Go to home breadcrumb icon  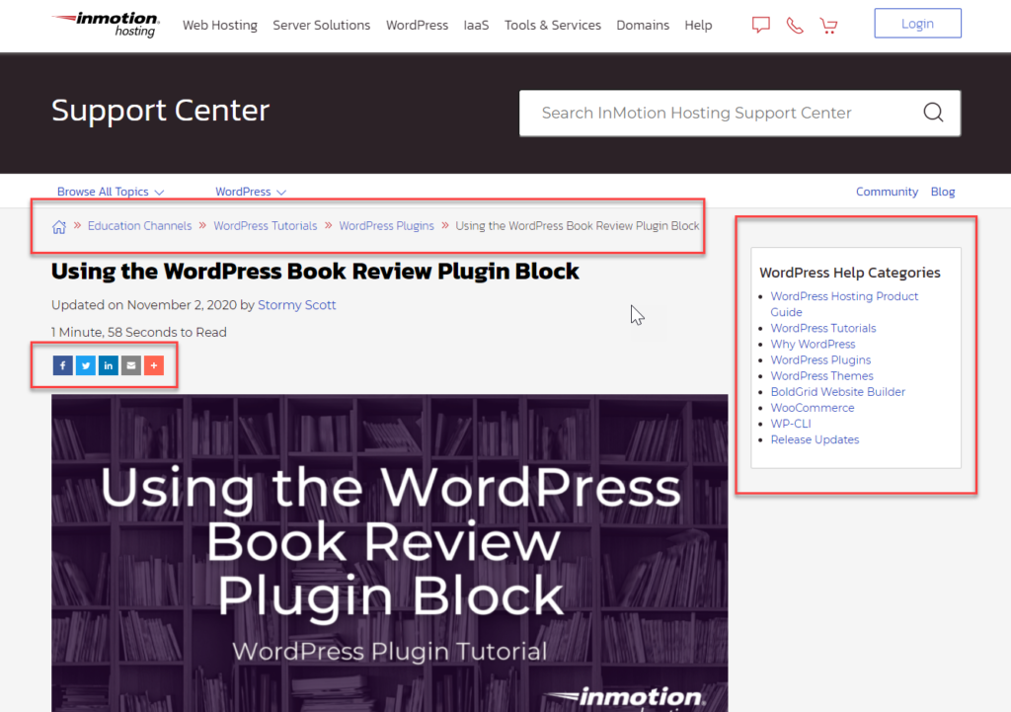click(59, 226)
